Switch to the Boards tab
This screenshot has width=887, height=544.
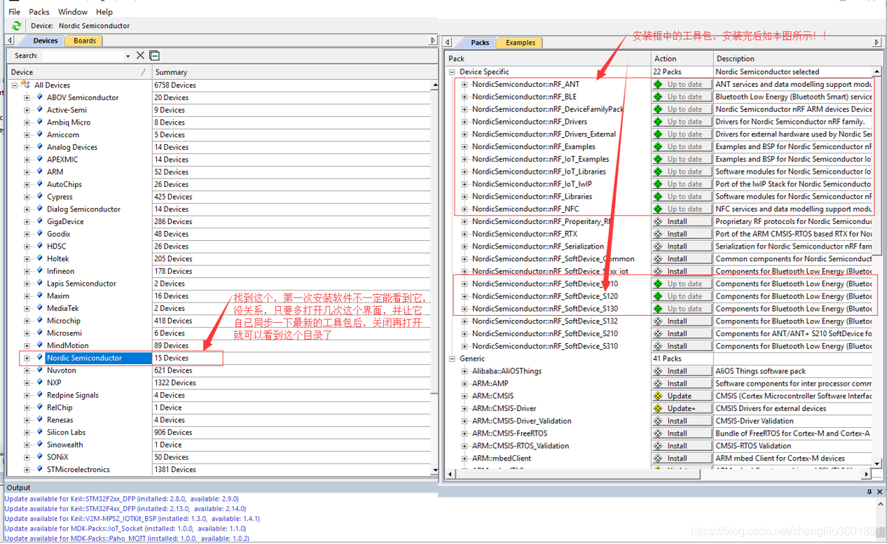tap(85, 41)
